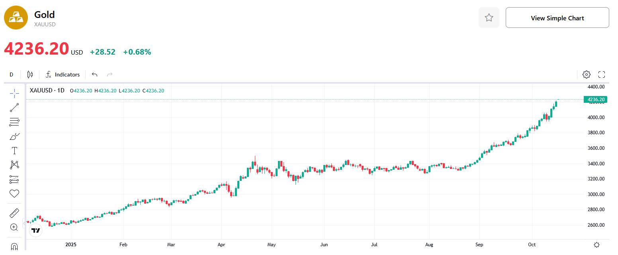Open the chart patterns tool

pyautogui.click(x=14, y=165)
